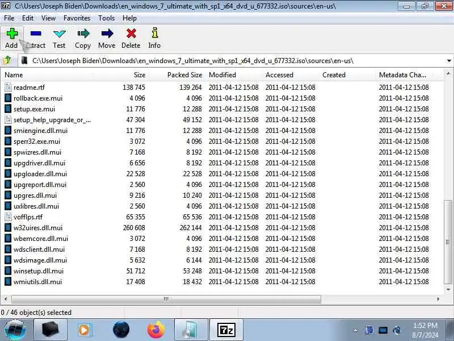This screenshot has width=454, height=341.
Task: Select the readme.rtf file icon
Action: tap(8, 88)
